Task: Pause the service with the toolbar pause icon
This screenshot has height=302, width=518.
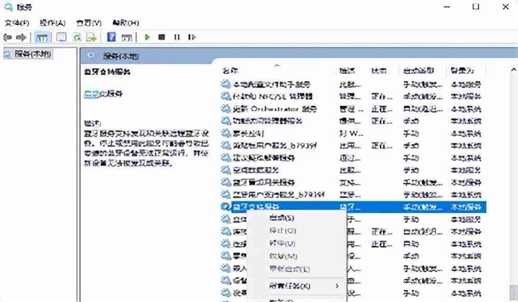Action: tap(177, 37)
